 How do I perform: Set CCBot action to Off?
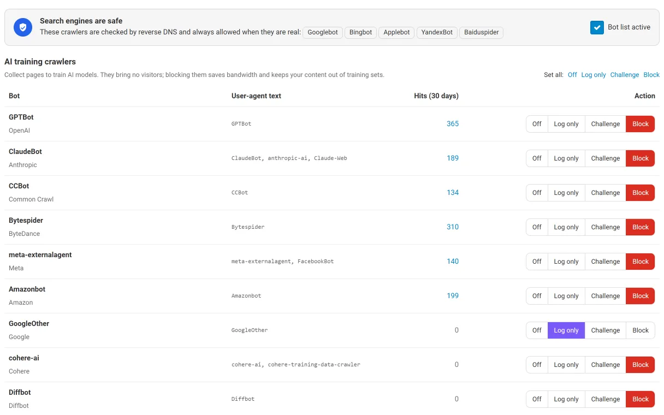pos(537,193)
